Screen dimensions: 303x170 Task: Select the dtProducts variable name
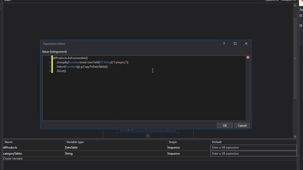click(x=10, y=147)
